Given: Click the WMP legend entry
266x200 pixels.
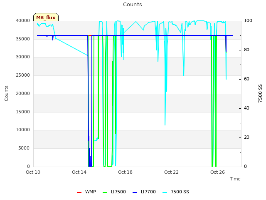Looking at the screenshot, I should 86,192.
